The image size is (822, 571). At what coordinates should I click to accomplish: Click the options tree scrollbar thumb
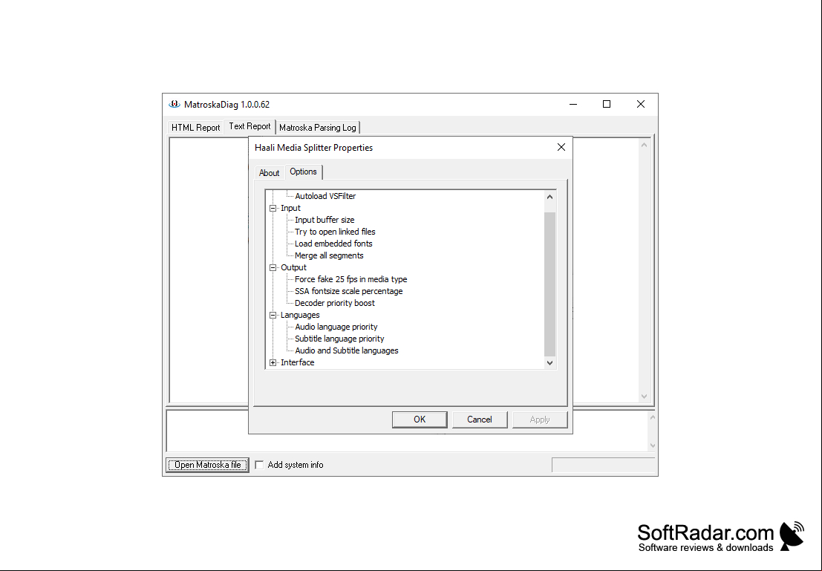pyautogui.click(x=549, y=284)
